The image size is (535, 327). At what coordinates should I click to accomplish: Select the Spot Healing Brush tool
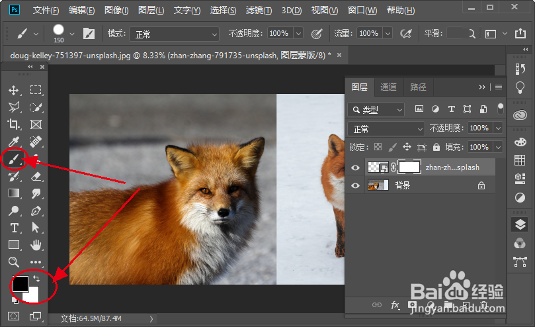tap(36, 142)
